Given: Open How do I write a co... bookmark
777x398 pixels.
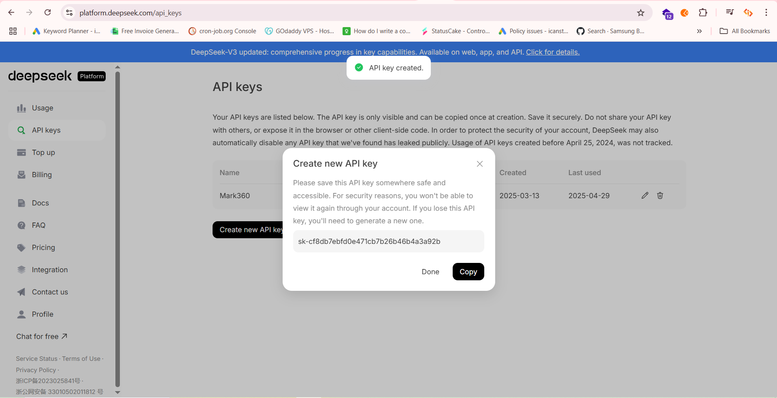Looking at the screenshot, I should (377, 31).
